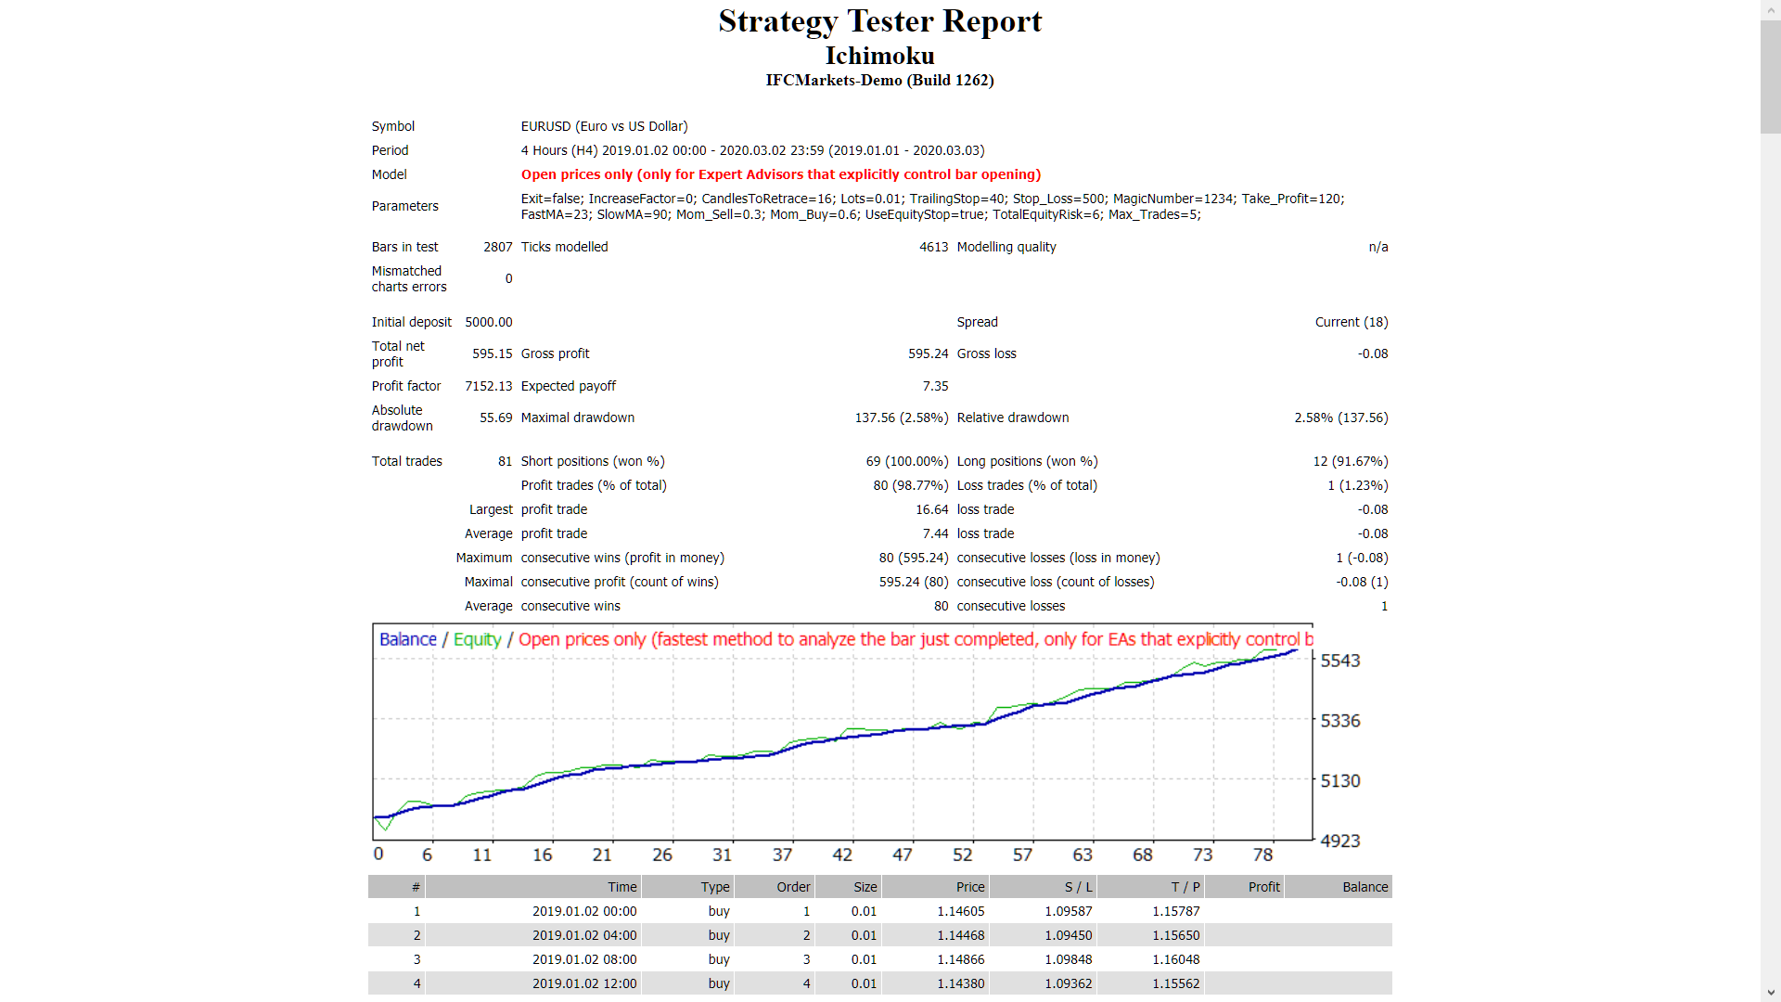The height and width of the screenshot is (1002, 1781).
Task: Click the balance chart area
Action: click(835, 742)
